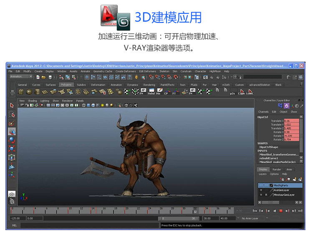Stop playback with the red button
The image size is (313, 238).
(281, 211)
